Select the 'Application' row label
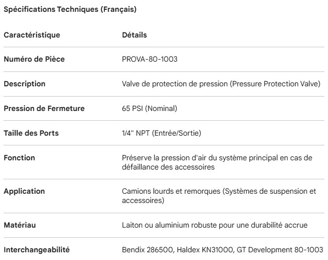 pos(24,191)
